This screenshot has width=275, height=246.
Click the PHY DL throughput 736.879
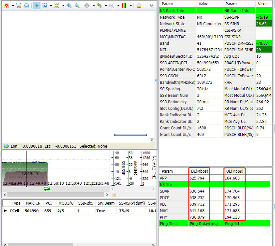point(197,217)
